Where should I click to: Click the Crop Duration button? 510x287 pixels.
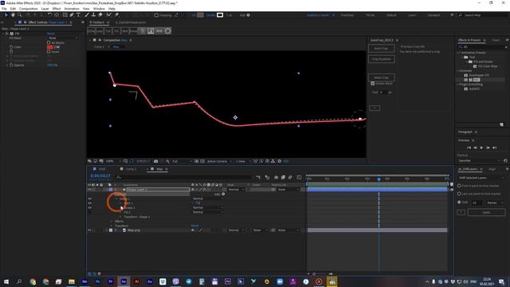coord(382,59)
